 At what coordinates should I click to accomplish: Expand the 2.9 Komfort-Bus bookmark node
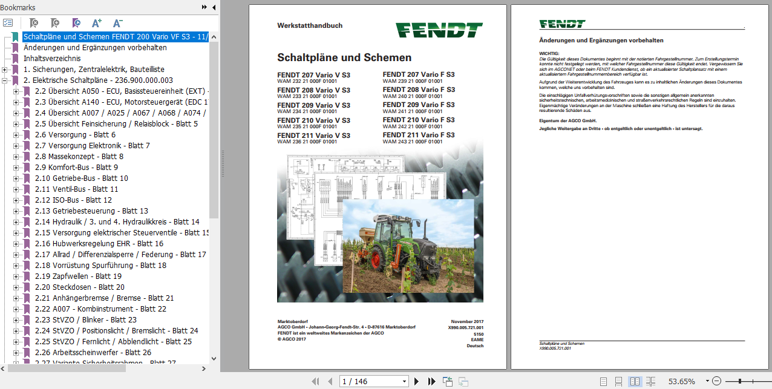tap(16, 168)
